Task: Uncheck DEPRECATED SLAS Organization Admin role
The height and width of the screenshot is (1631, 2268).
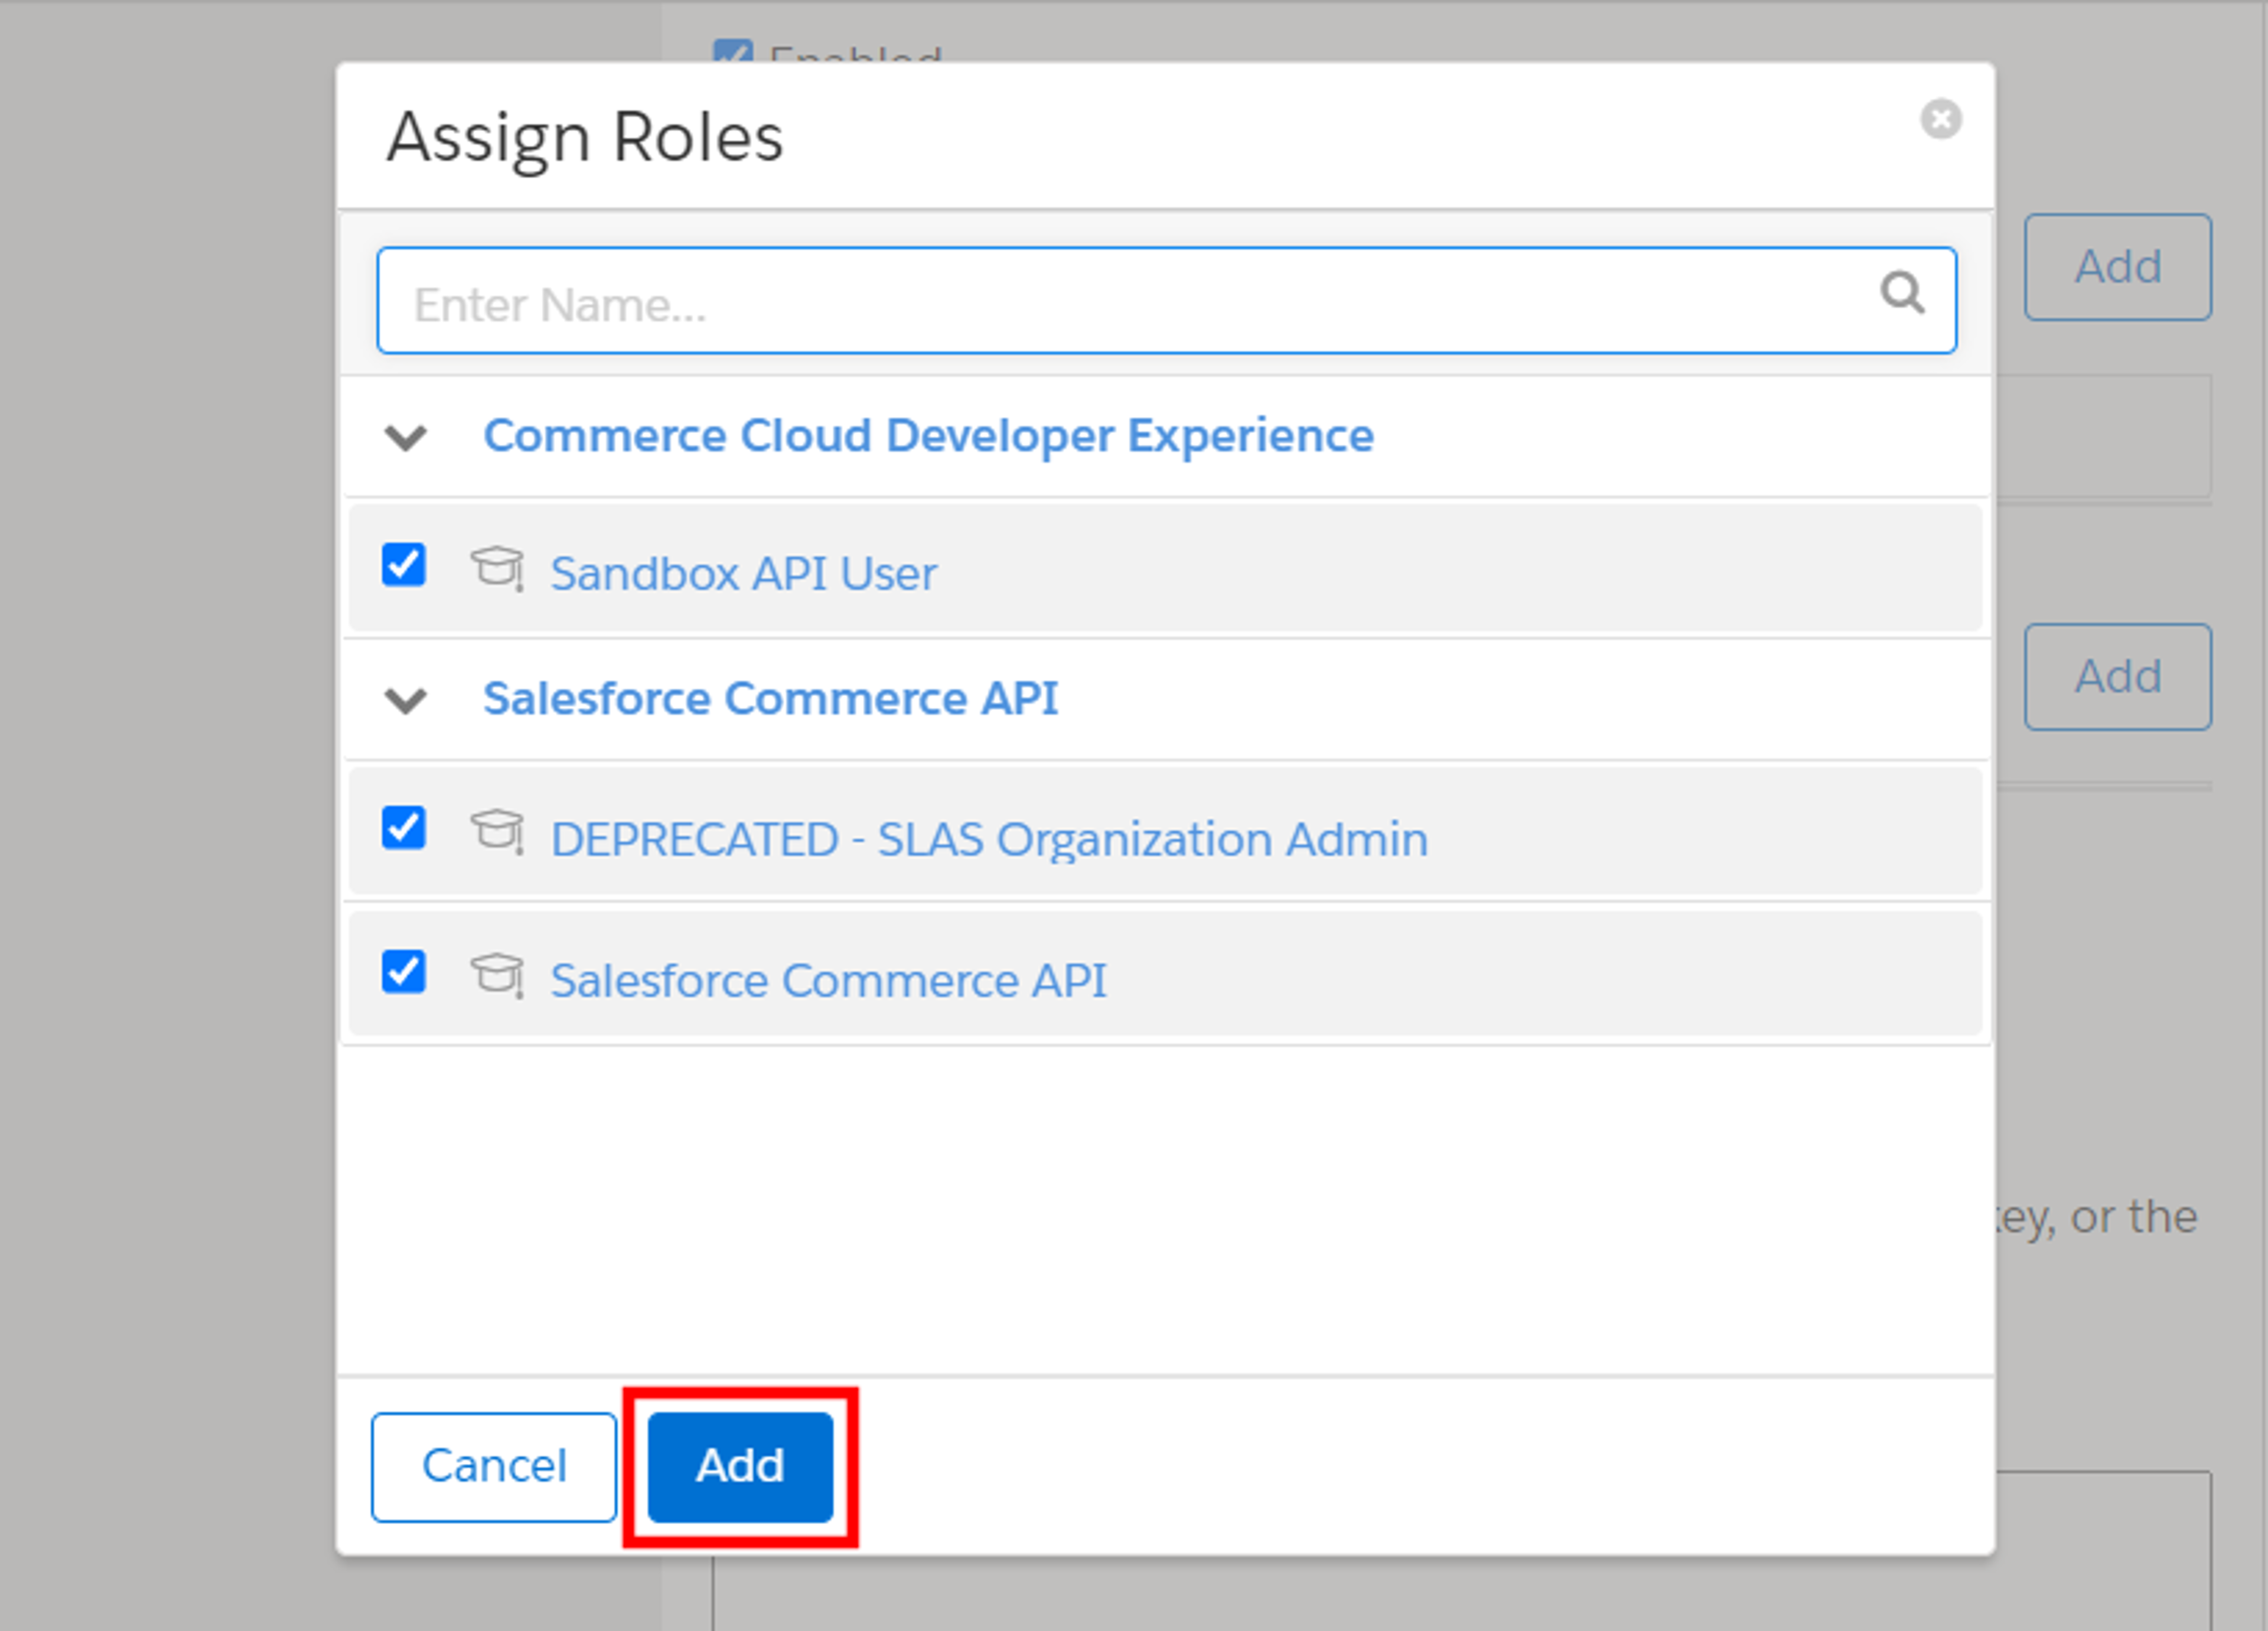Action: point(404,828)
